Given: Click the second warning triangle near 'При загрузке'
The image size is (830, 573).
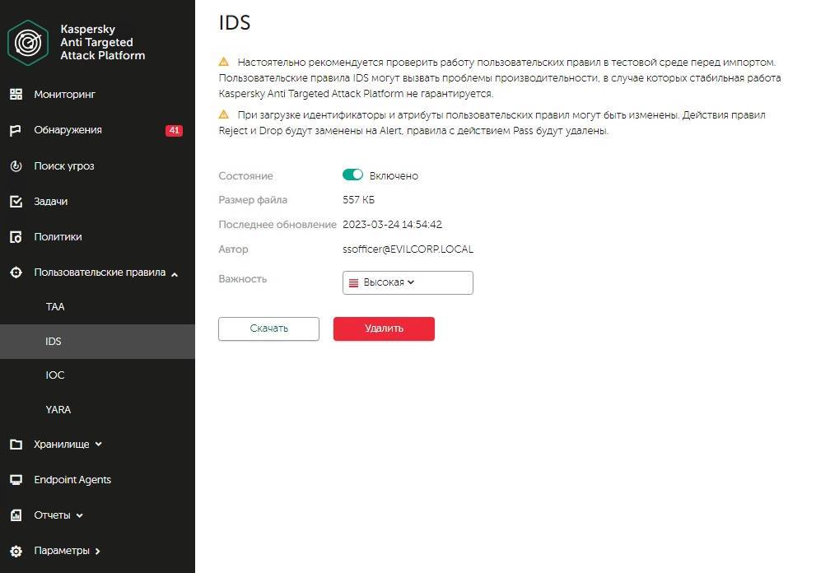Looking at the screenshot, I should [x=224, y=114].
